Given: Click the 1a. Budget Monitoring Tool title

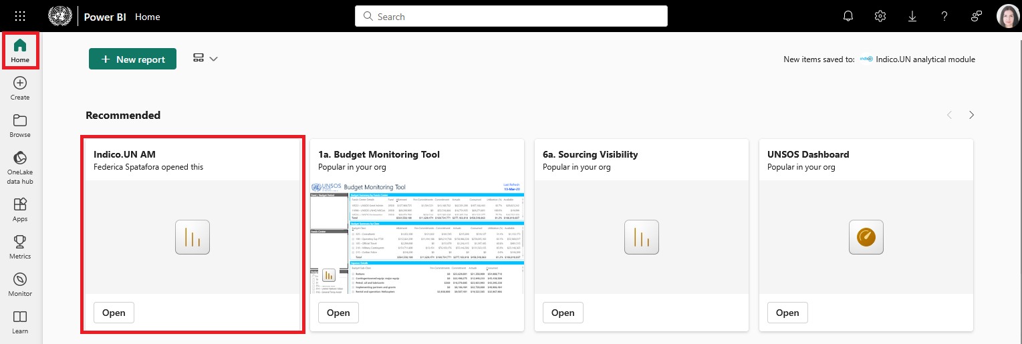Looking at the screenshot, I should 379,154.
